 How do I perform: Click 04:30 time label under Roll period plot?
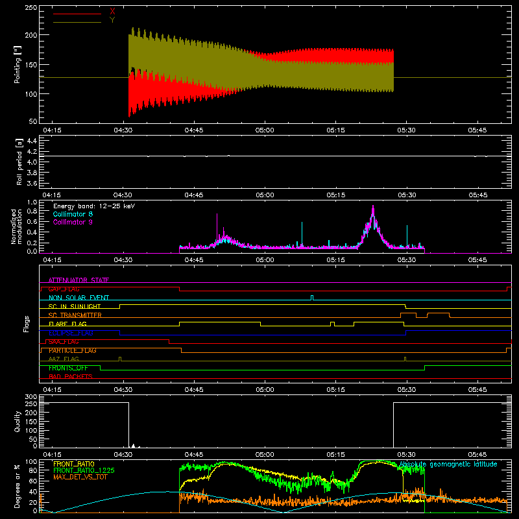(123, 195)
